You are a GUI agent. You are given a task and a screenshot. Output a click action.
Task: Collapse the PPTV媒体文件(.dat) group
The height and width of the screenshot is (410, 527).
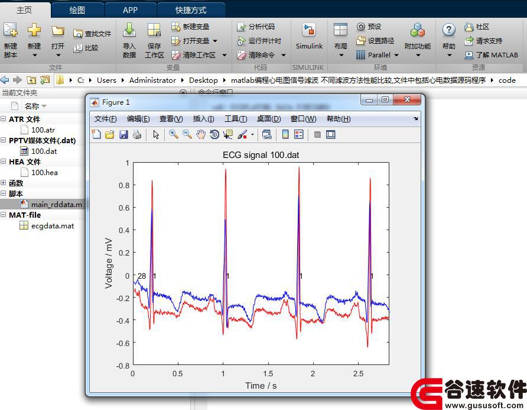(4, 140)
